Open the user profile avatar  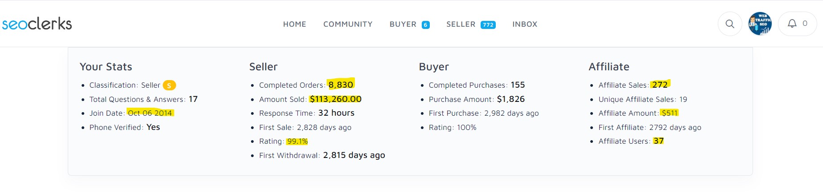click(x=760, y=24)
